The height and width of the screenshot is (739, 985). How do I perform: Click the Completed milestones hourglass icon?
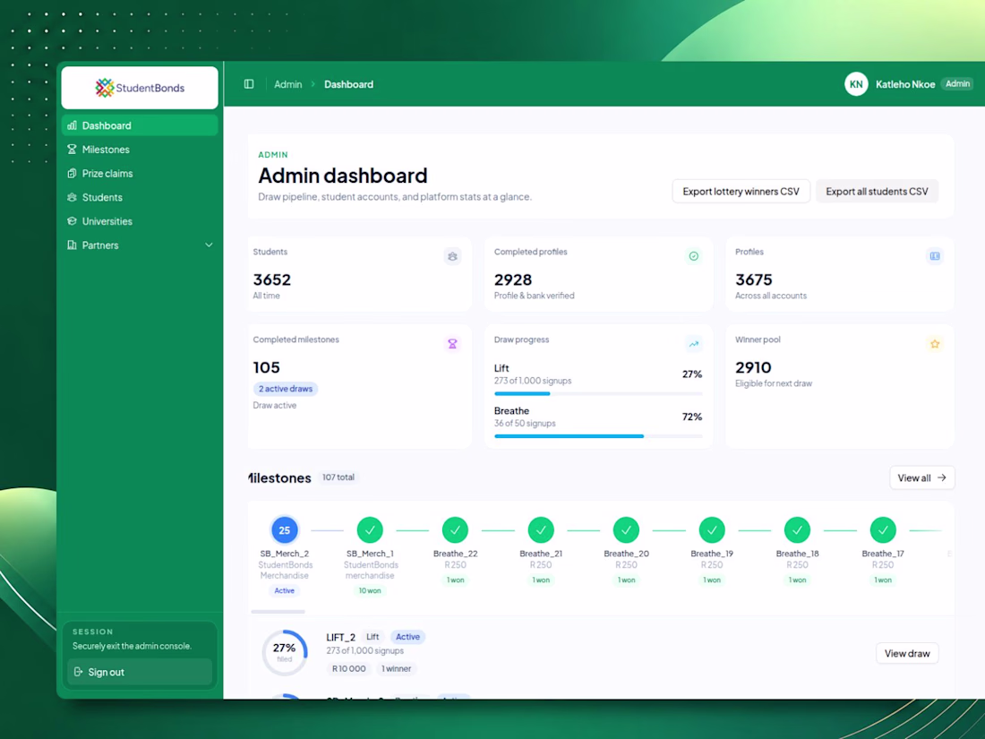click(x=452, y=344)
